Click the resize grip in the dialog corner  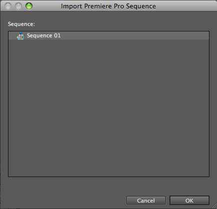click(214, 206)
